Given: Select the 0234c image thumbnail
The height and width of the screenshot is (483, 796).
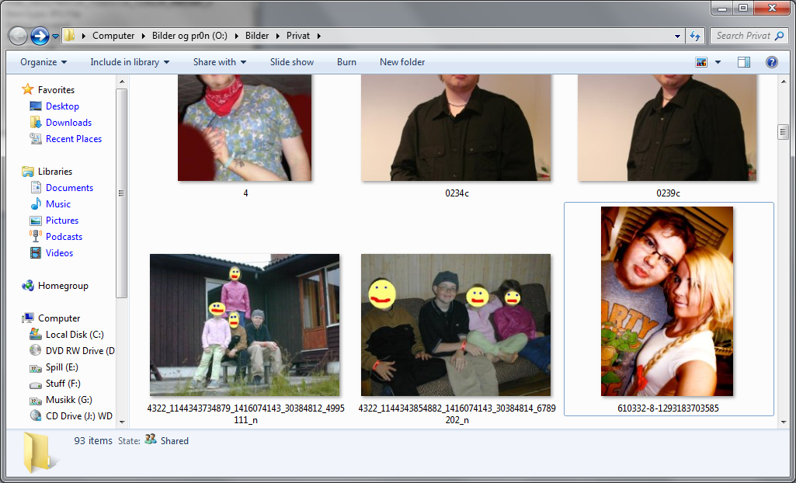Looking at the screenshot, I should click(456, 128).
